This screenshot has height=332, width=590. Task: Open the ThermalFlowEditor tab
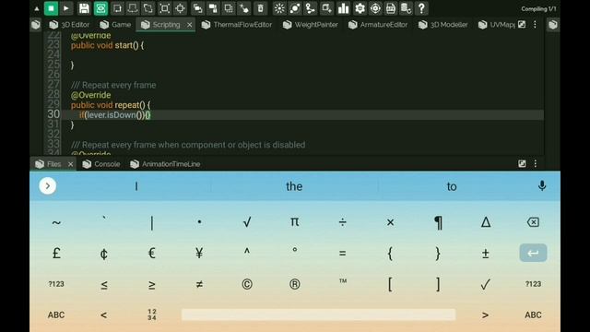click(x=237, y=25)
